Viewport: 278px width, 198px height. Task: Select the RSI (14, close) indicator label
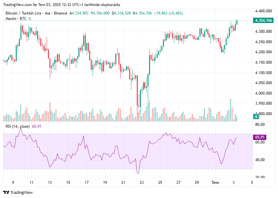pos(18,126)
